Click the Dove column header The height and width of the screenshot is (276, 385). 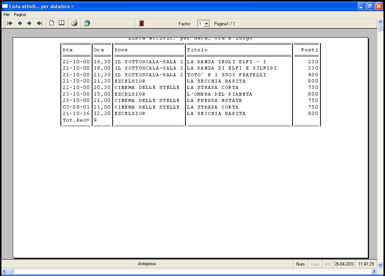coord(121,50)
